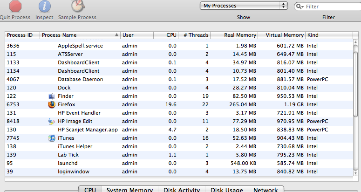
Task: Click the Quit Process label
Action: click(x=15, y=18)
